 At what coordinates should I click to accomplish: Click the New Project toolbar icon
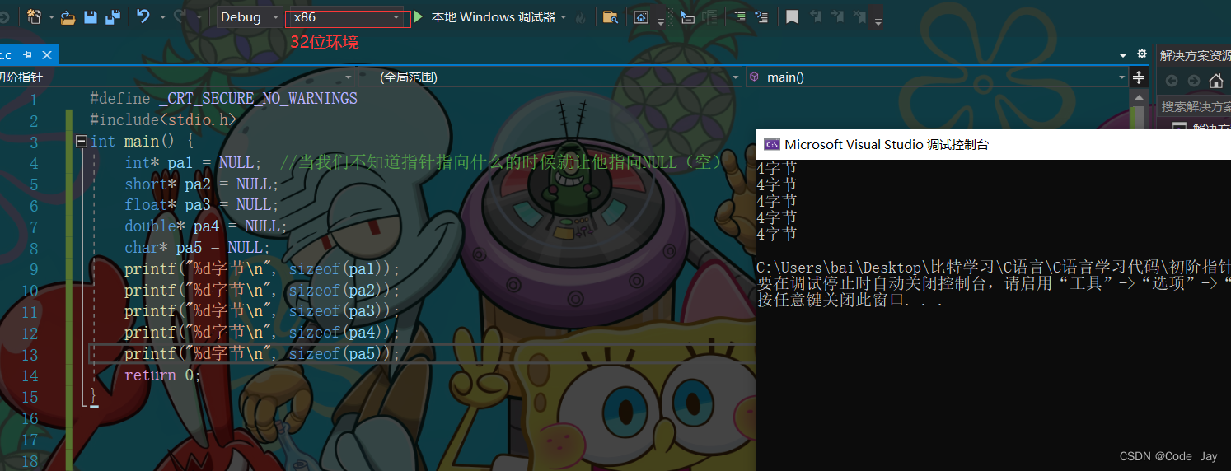click(x=35, y=16)
